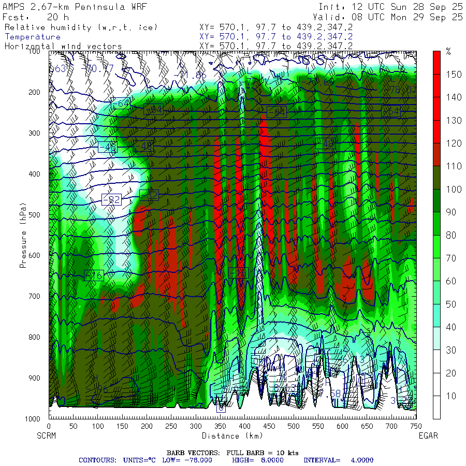Image resolution: width=466 pixels, height=466 pixels.
Task: Click the 'Valid: 08 UTC Mon 29 Sep 25' line
Action: (388, 17)
